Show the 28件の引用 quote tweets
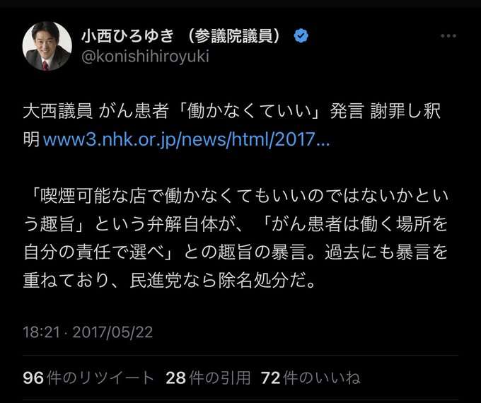Image resolution: width=481 pixels, height=403 pixels. (208, 378)
